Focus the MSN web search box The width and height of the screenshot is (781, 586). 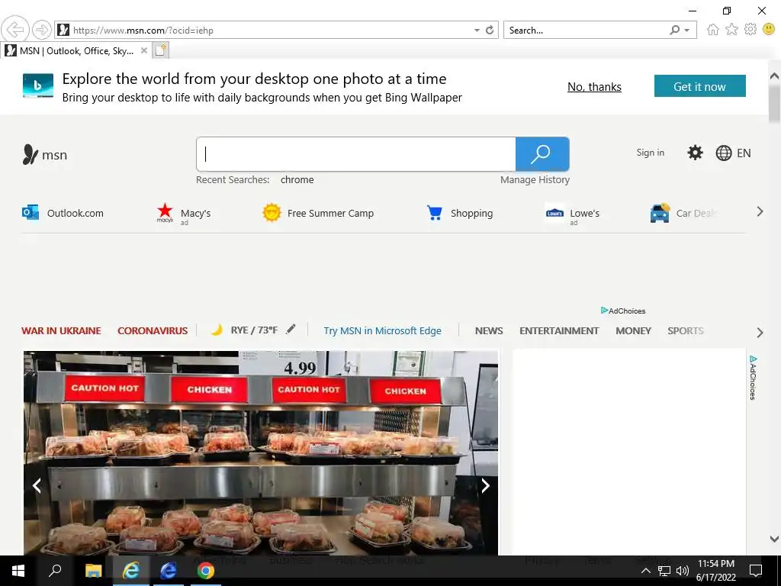coord(356,154)
